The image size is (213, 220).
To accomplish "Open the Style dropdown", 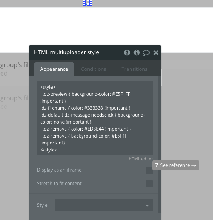I will pyautogui.click(x=104, y=205).
